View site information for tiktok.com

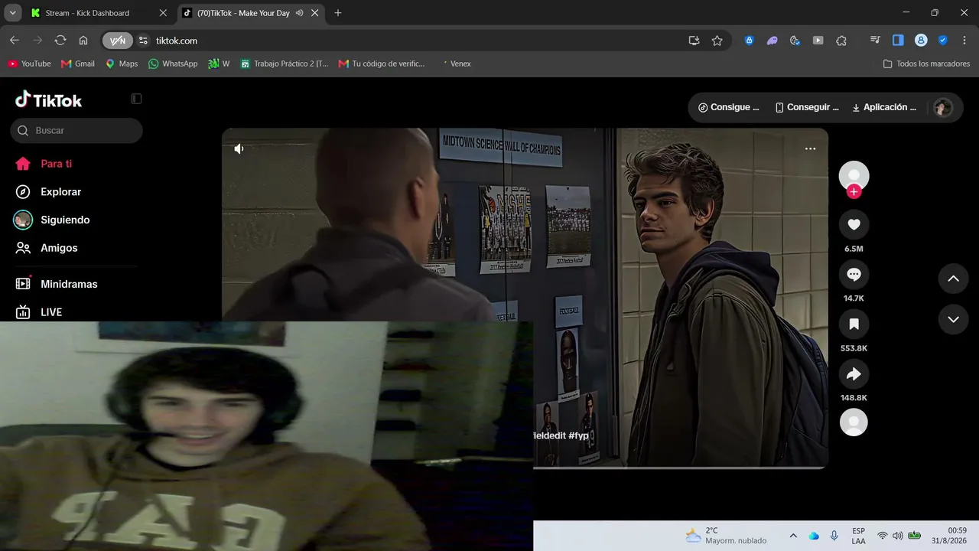pyautogui.click(x=143, y=41)
